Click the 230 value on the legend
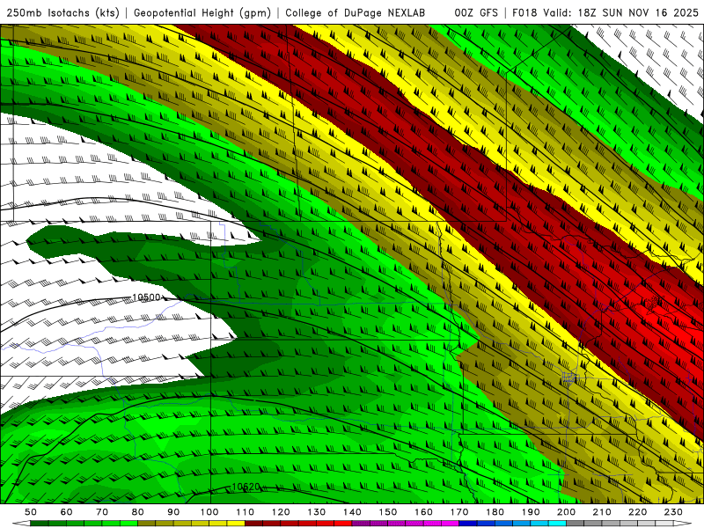Viewport: 704px width, 528px height. click(673, 512)
